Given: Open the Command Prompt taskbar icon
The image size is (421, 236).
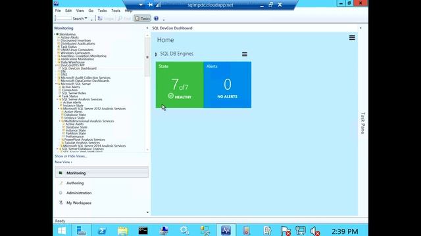Looking at the screenshot, I should click(x=143, y=230).
